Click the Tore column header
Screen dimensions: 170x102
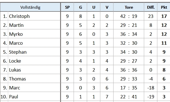point(129,7)
